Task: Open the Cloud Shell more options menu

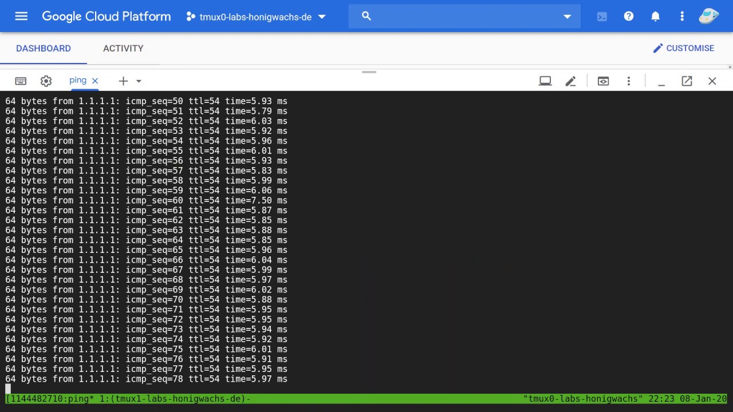Action: click(629, 81)
